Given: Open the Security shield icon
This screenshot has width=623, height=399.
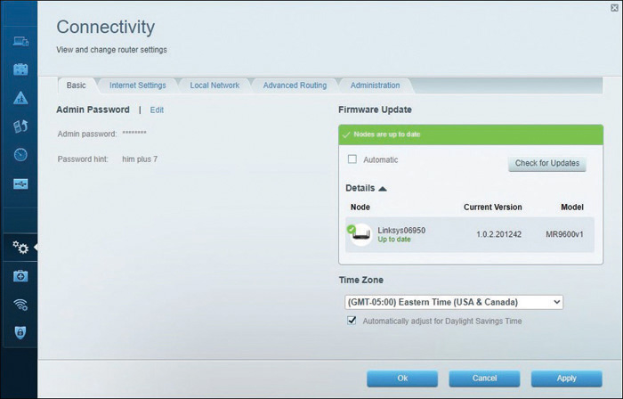Looking at the screenshot, I should pos(20,332).
